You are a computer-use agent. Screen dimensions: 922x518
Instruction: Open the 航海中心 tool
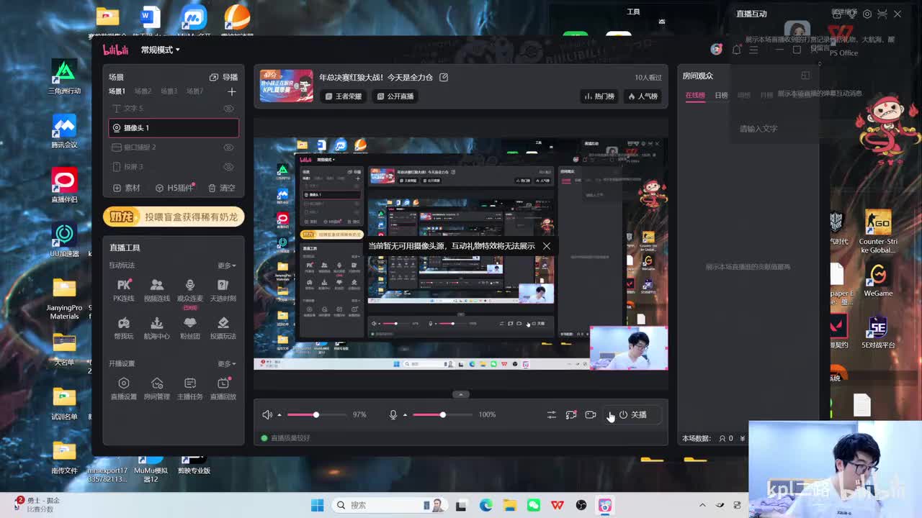pyautogui.click(x=156, y=328)
